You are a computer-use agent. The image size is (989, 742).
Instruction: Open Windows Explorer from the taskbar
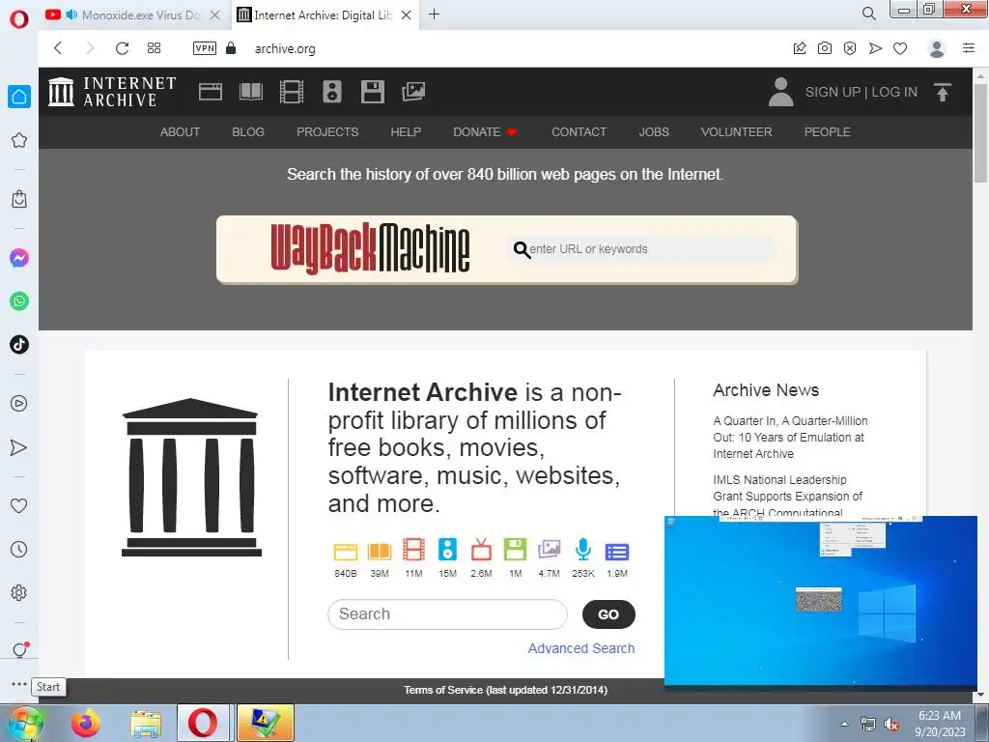(x=146, y=723)
